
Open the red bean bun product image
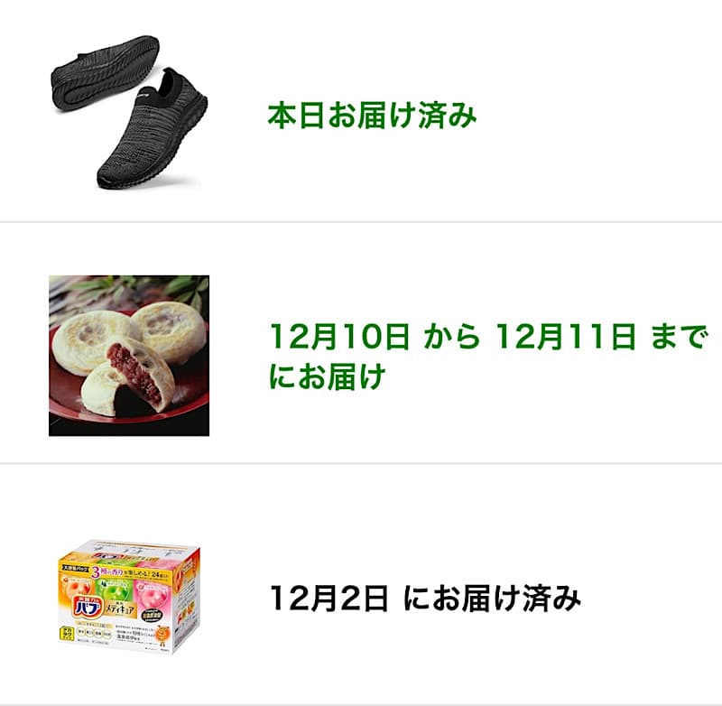(129, 356)
